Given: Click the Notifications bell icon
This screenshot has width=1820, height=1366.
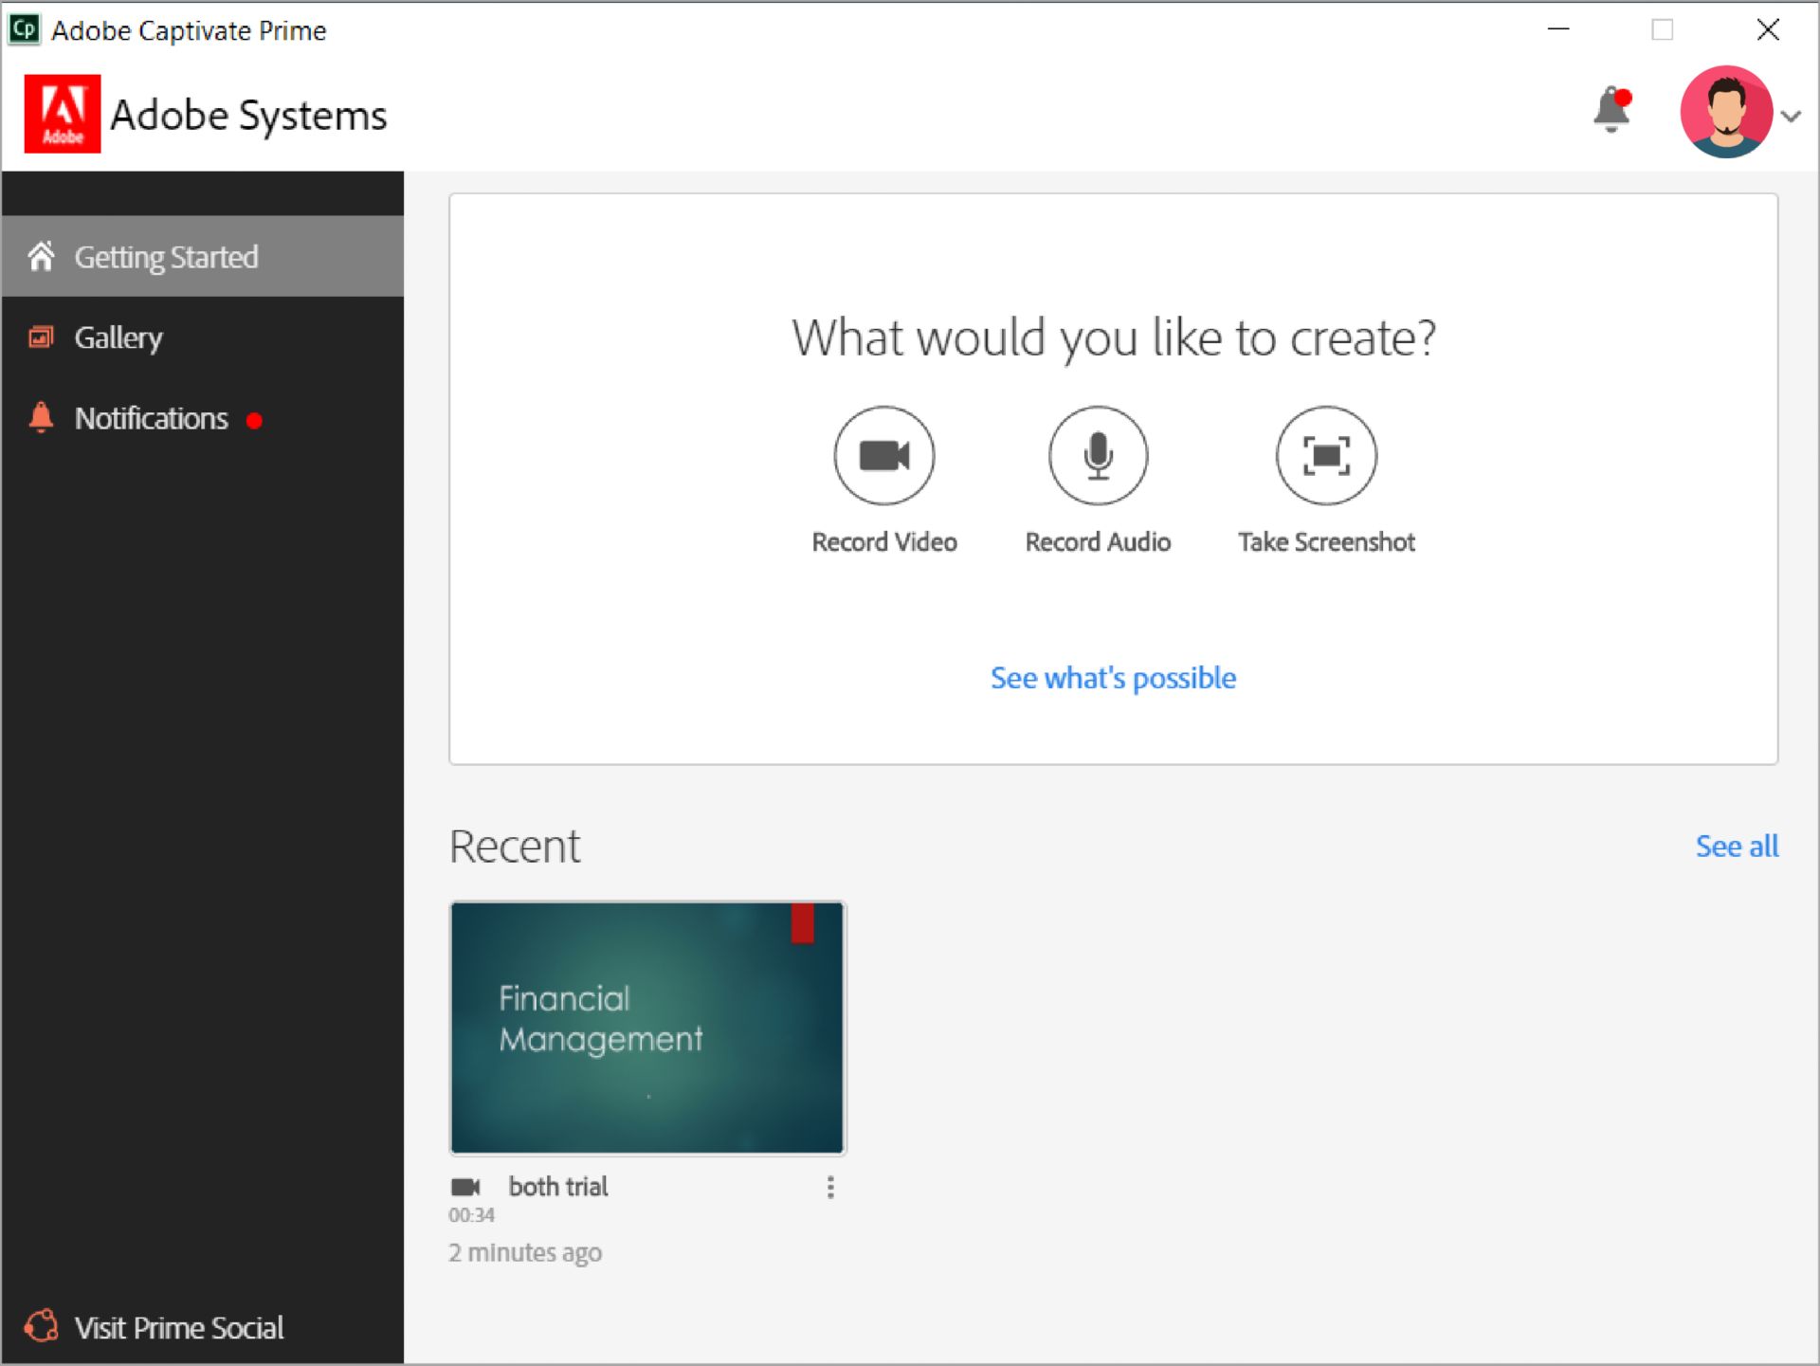Looking at the screenshot, I should (1610, 108).
